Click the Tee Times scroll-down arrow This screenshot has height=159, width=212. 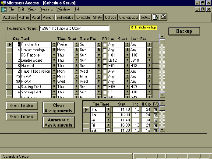(x=162, y=130)
